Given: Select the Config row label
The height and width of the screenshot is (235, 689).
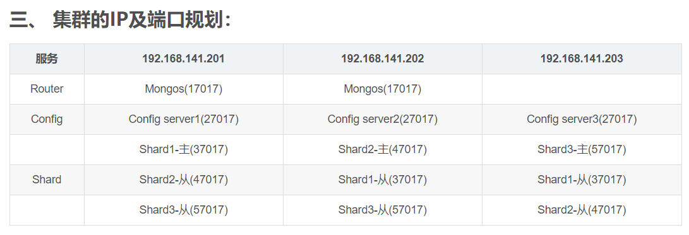Looking at the screenshot, I should (x=47, y=119).
